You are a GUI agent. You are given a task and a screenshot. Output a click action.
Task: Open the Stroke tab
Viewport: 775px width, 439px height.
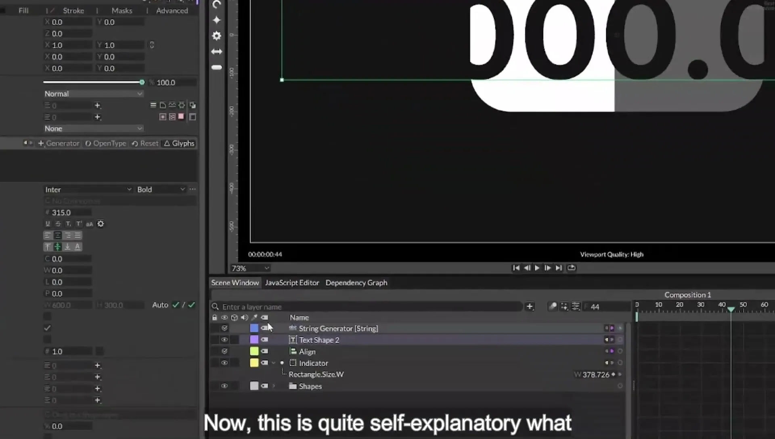(x=73, y=10)
